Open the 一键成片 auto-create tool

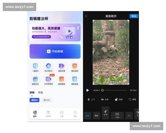coord(35,67)
